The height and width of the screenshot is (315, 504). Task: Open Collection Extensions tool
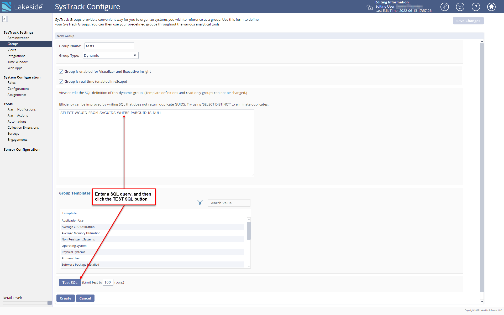[23, 128]
